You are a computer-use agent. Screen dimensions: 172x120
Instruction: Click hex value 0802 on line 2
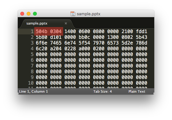point(127,37)
